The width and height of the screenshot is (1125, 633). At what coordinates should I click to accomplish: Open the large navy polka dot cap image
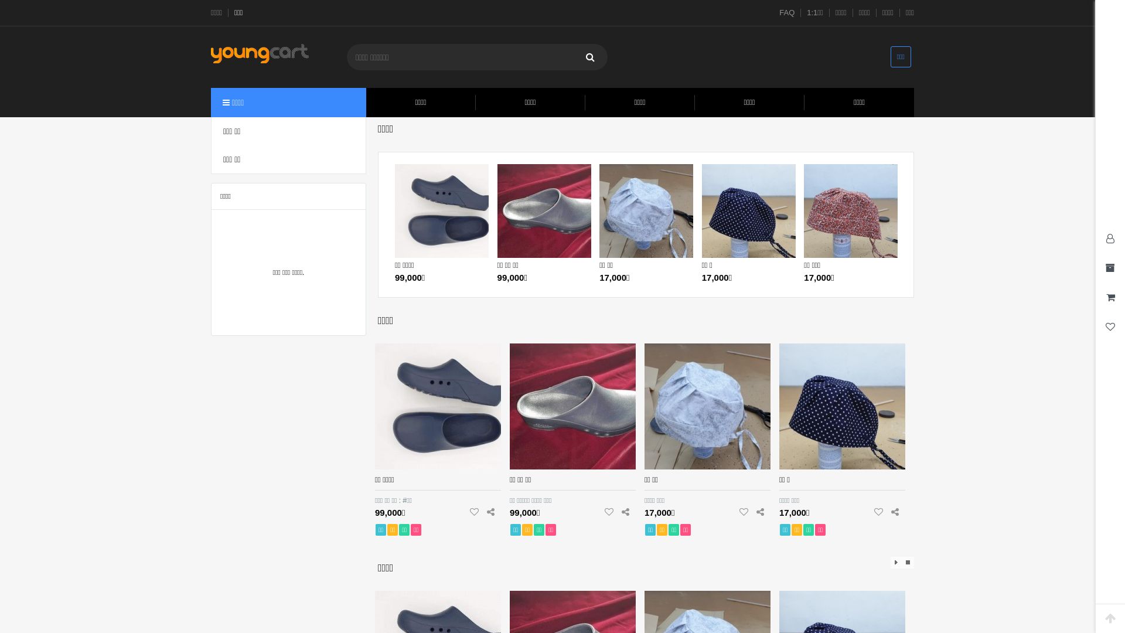pyautogui.click(x=842, y=406)
